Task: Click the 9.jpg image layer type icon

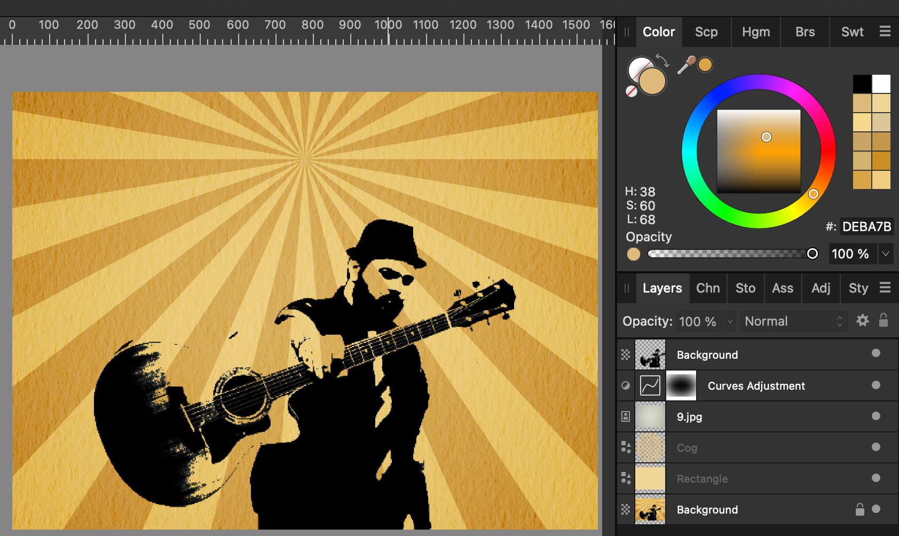Action: coord(626,416)
